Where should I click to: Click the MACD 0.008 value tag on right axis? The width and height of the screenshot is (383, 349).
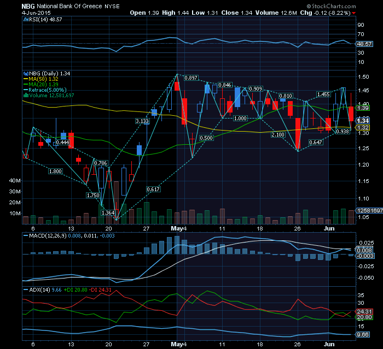pyautogui.click(x=364, y=251)
